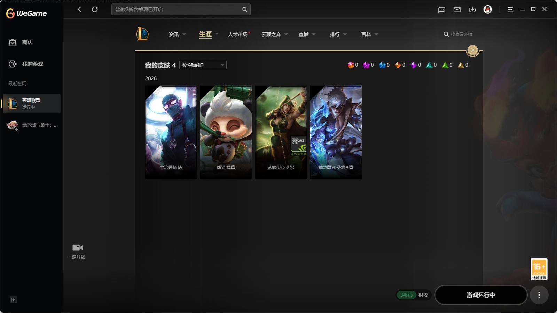Expand the 百科 dropdown arrow
The width and height of the screenshot is (557, 313).
(376, 34)
